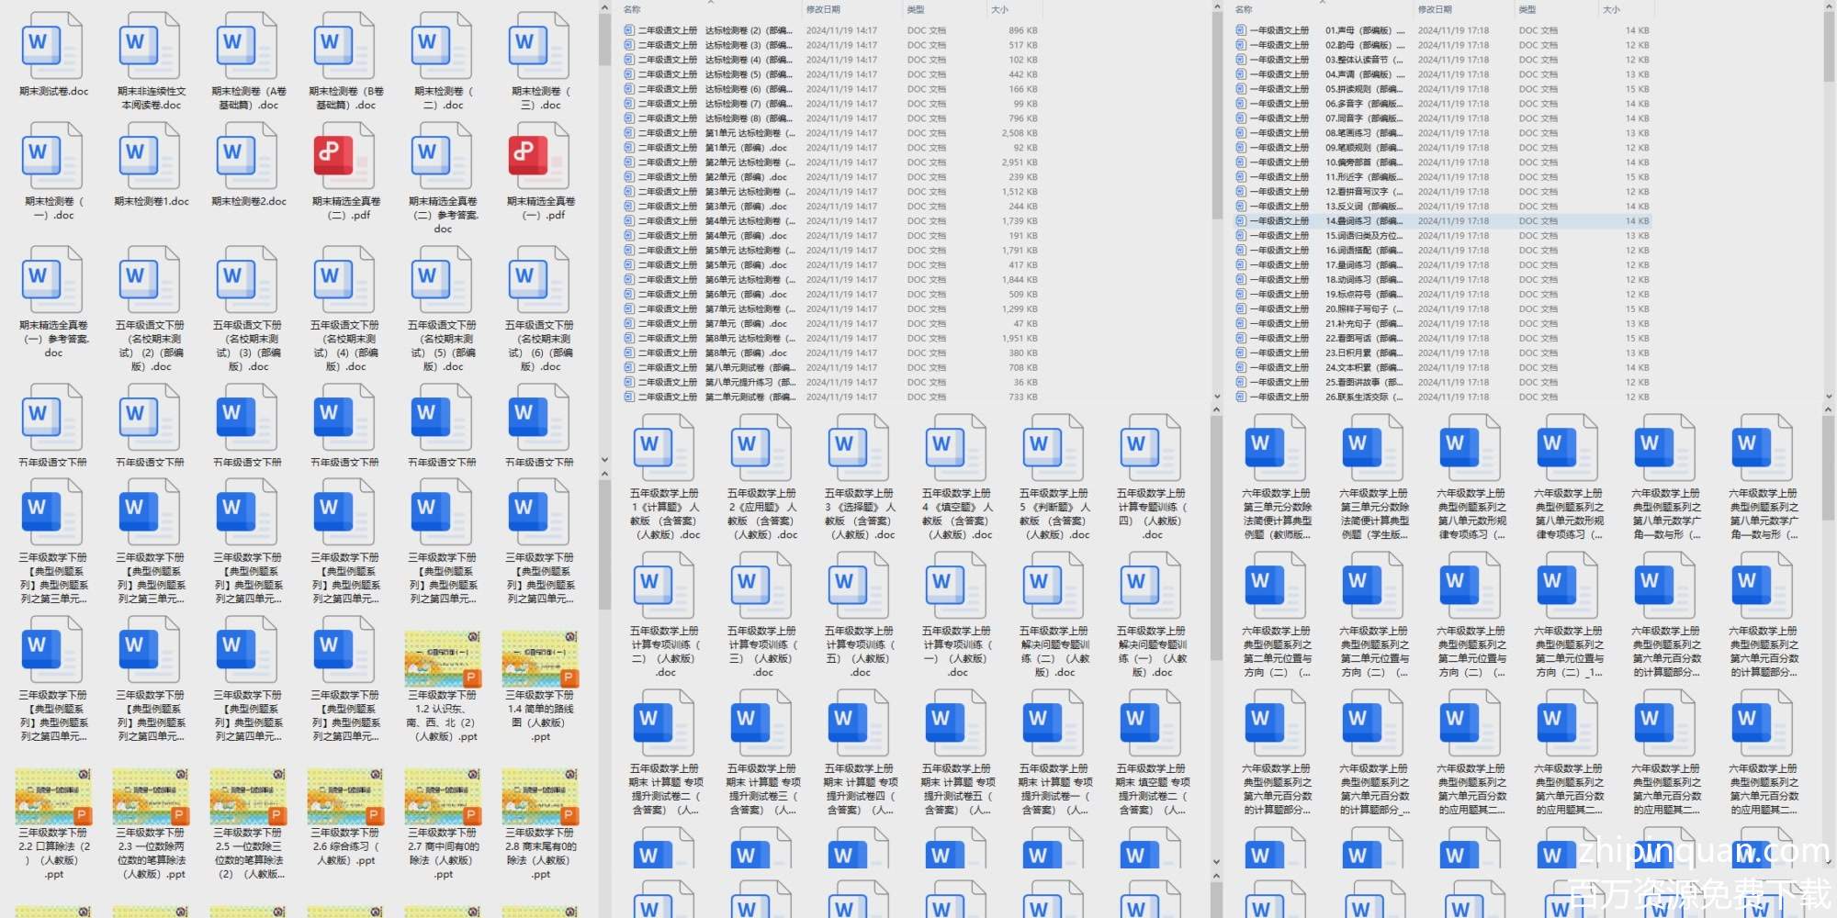Sort second-grade list by 修改日期 column
The image size is (1837, 918).
point(823,9)
